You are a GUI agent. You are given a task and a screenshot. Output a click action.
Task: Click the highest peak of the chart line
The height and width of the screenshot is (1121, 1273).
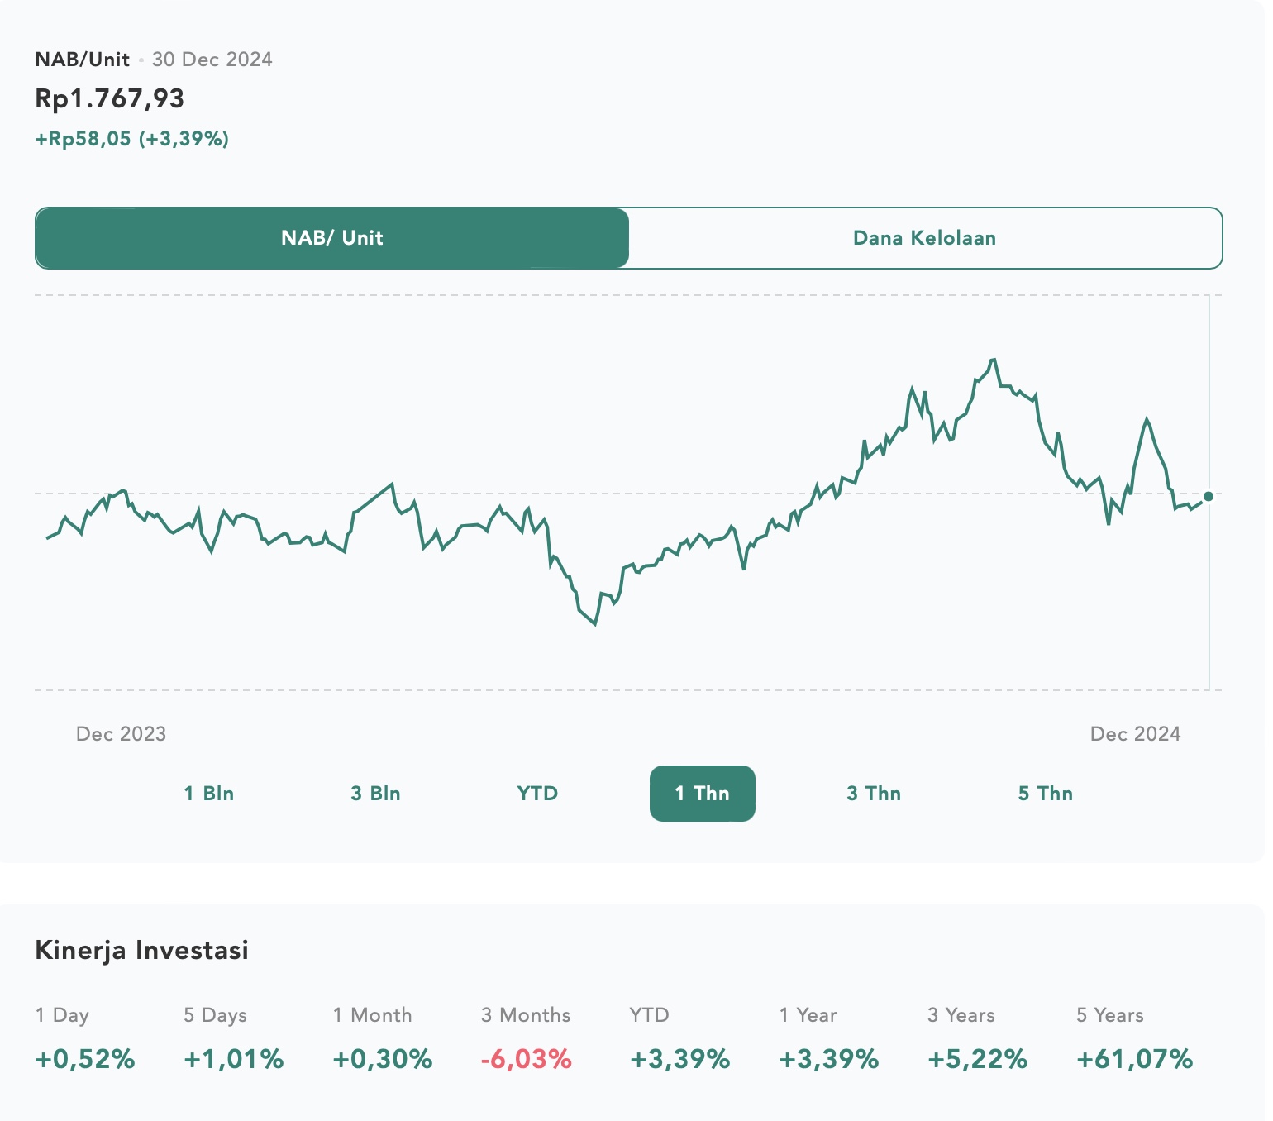[x=994, y=360]
